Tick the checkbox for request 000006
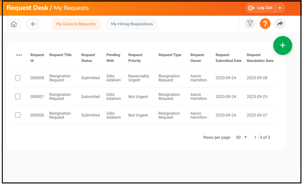The image size is (302, 184). coord(18,115)
